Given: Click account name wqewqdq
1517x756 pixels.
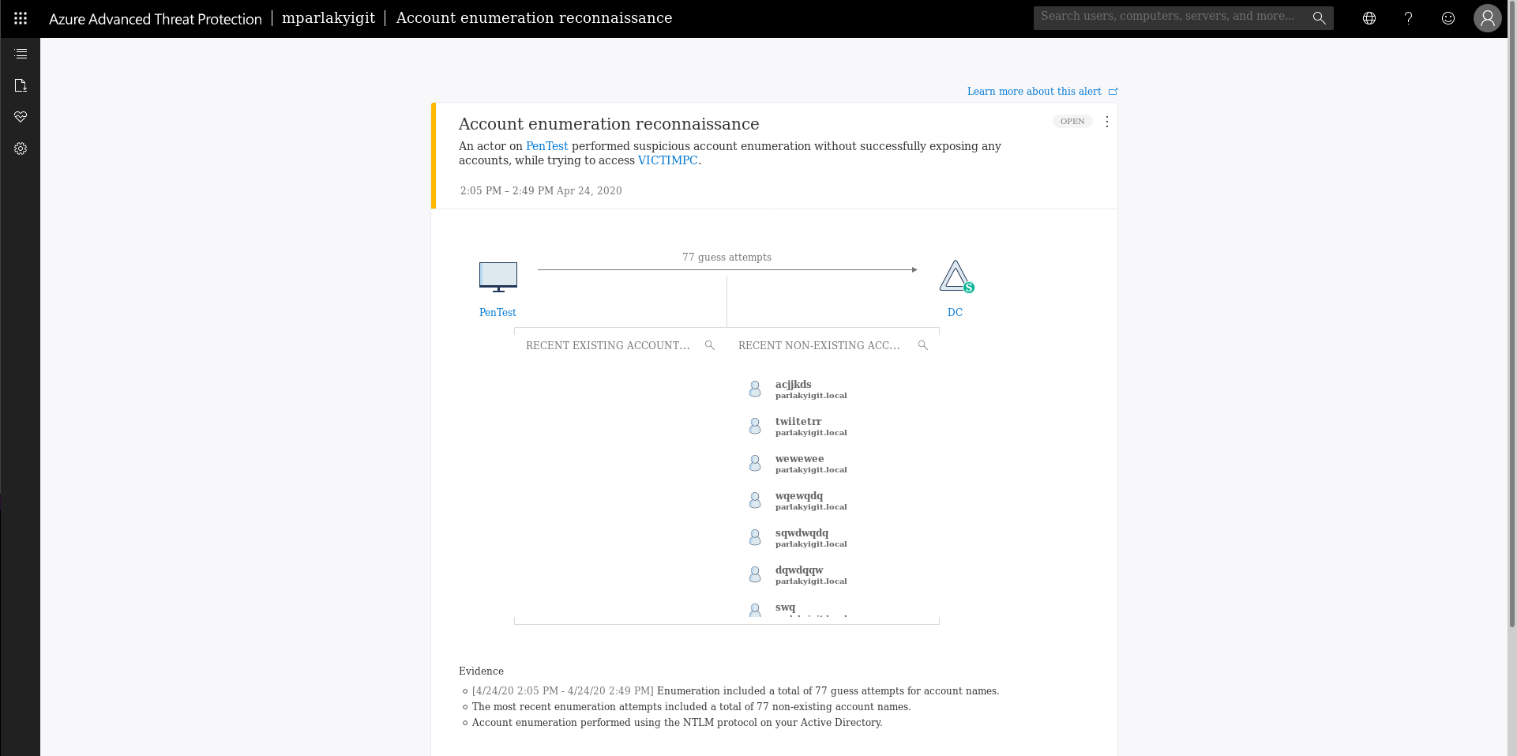Looking at the screenshot, I should 799,496.
